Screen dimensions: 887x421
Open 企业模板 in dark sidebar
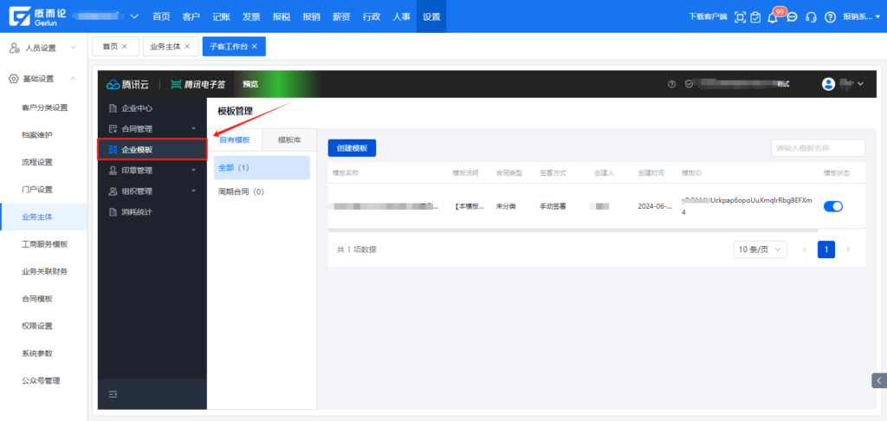pyautogui.click(x=152, y=149)
